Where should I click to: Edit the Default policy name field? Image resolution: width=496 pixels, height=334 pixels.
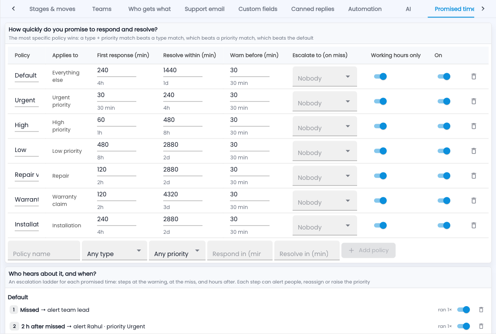click(27, 76)
